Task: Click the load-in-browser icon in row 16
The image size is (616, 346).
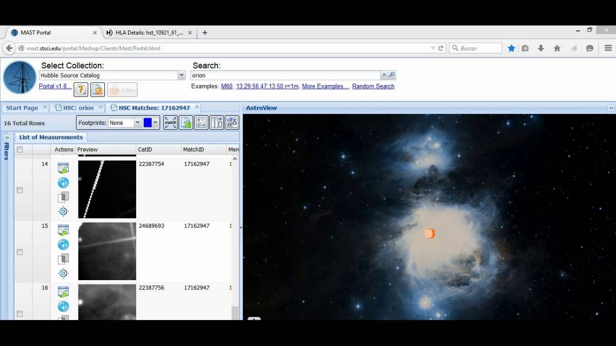Action: pos(63,292)
